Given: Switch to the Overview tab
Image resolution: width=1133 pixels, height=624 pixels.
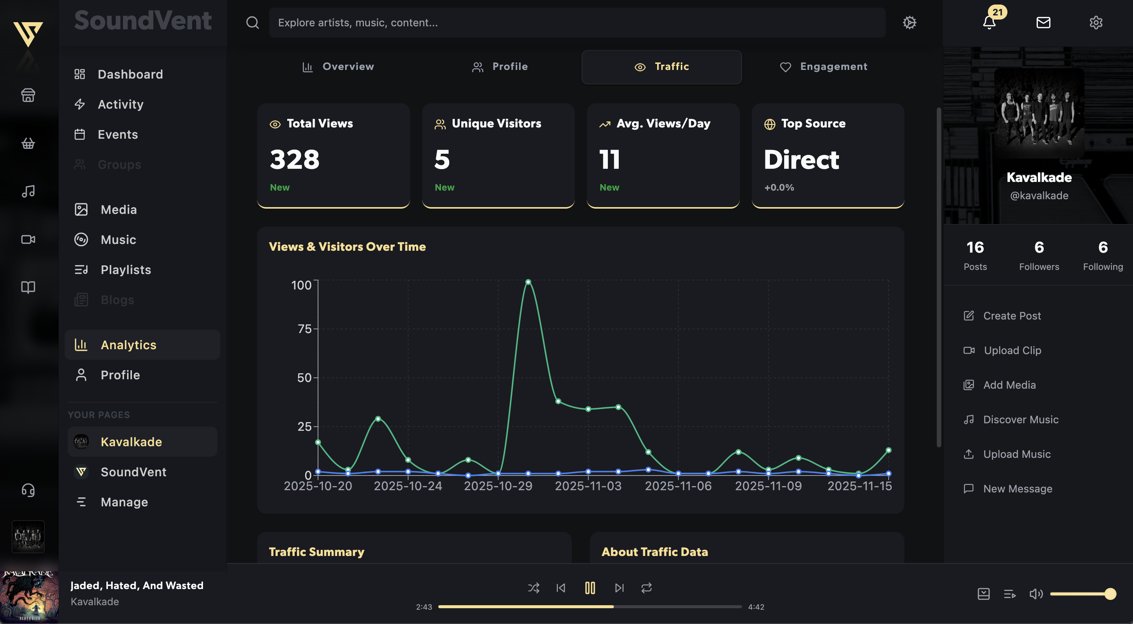Looking at the screenshot, I should coord(338,67).
